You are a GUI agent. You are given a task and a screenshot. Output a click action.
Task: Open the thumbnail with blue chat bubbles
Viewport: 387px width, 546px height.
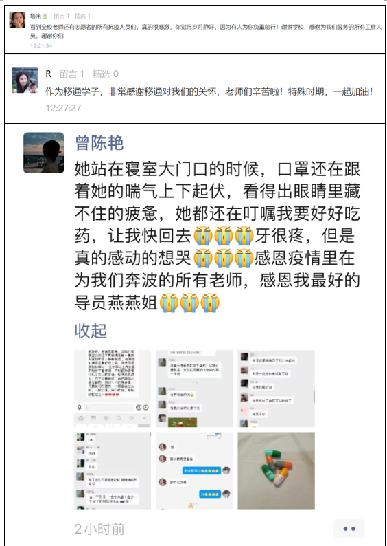[194, 470]
